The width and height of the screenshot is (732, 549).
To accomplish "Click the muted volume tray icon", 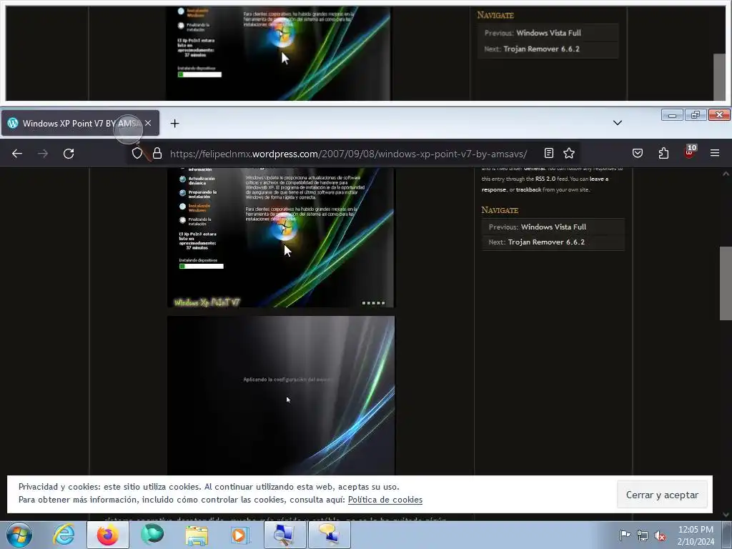I will (660, 535).
